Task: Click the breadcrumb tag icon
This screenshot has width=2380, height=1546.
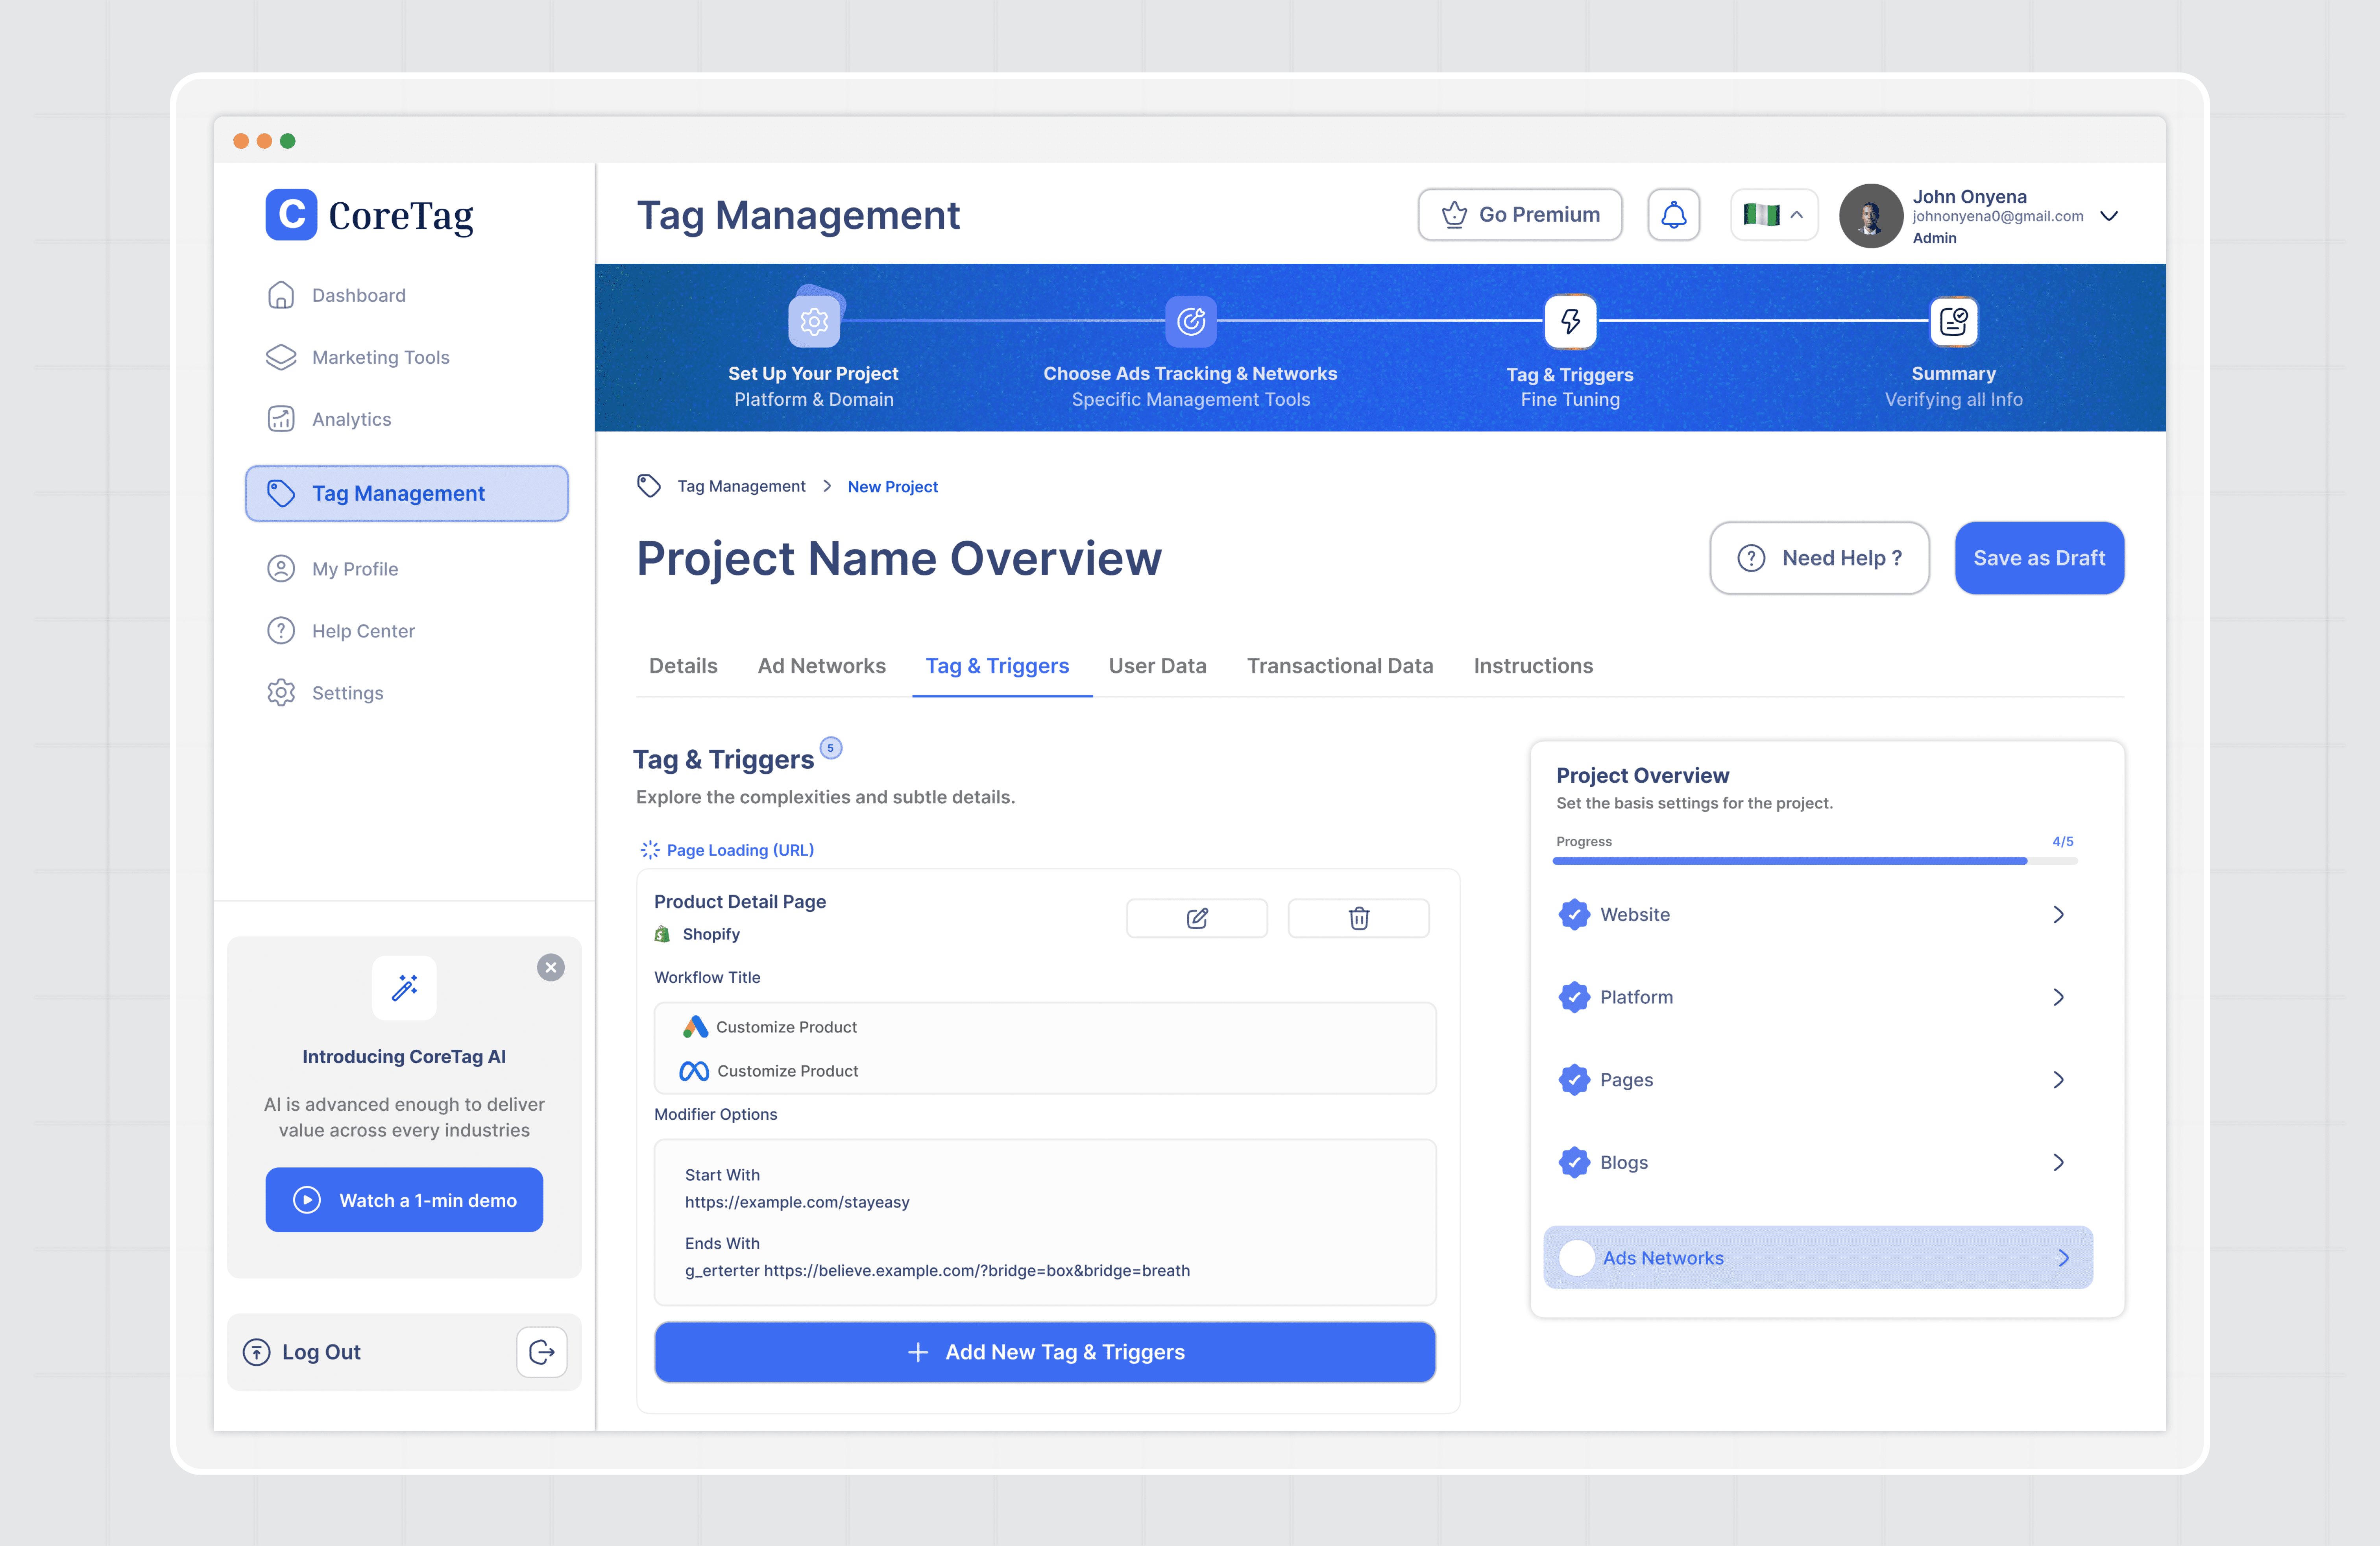Action: tap(649, 486)
